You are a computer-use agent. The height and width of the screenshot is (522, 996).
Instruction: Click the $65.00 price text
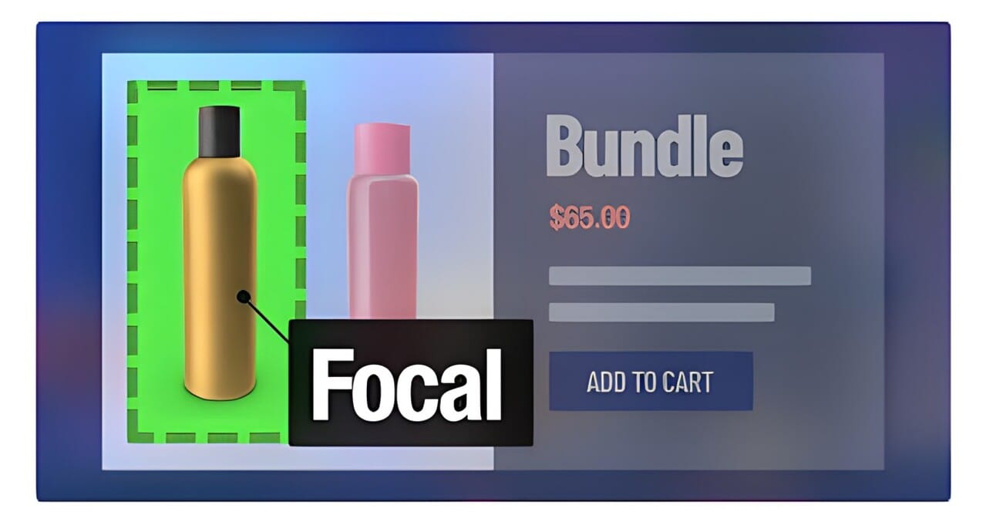589,218
